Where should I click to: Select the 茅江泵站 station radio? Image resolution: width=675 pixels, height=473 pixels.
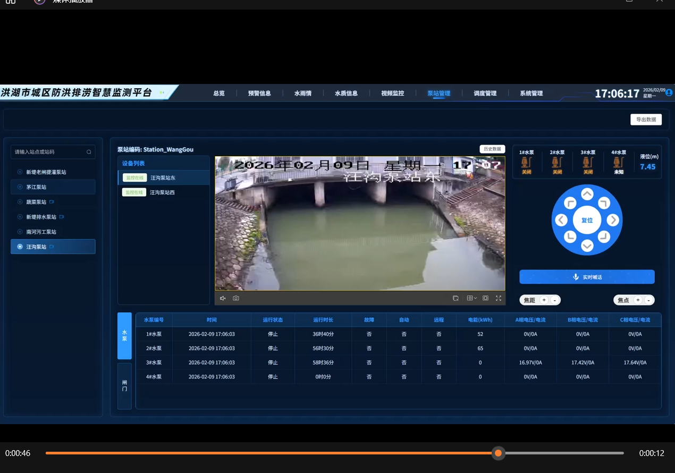20,187
